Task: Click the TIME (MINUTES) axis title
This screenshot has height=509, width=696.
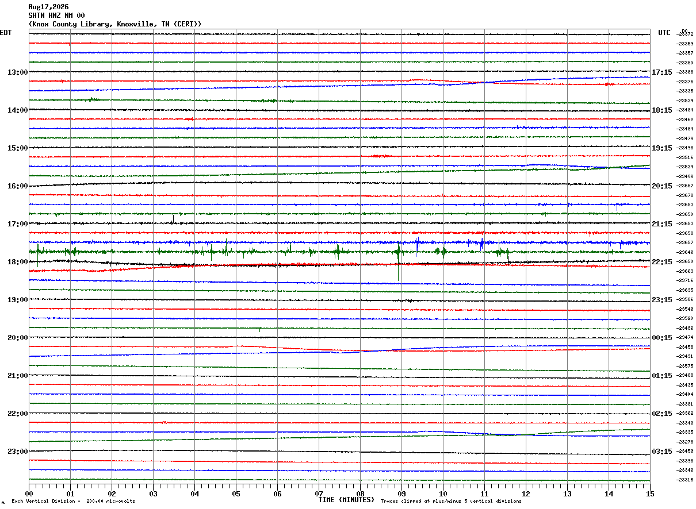Action: click(346, 500)
